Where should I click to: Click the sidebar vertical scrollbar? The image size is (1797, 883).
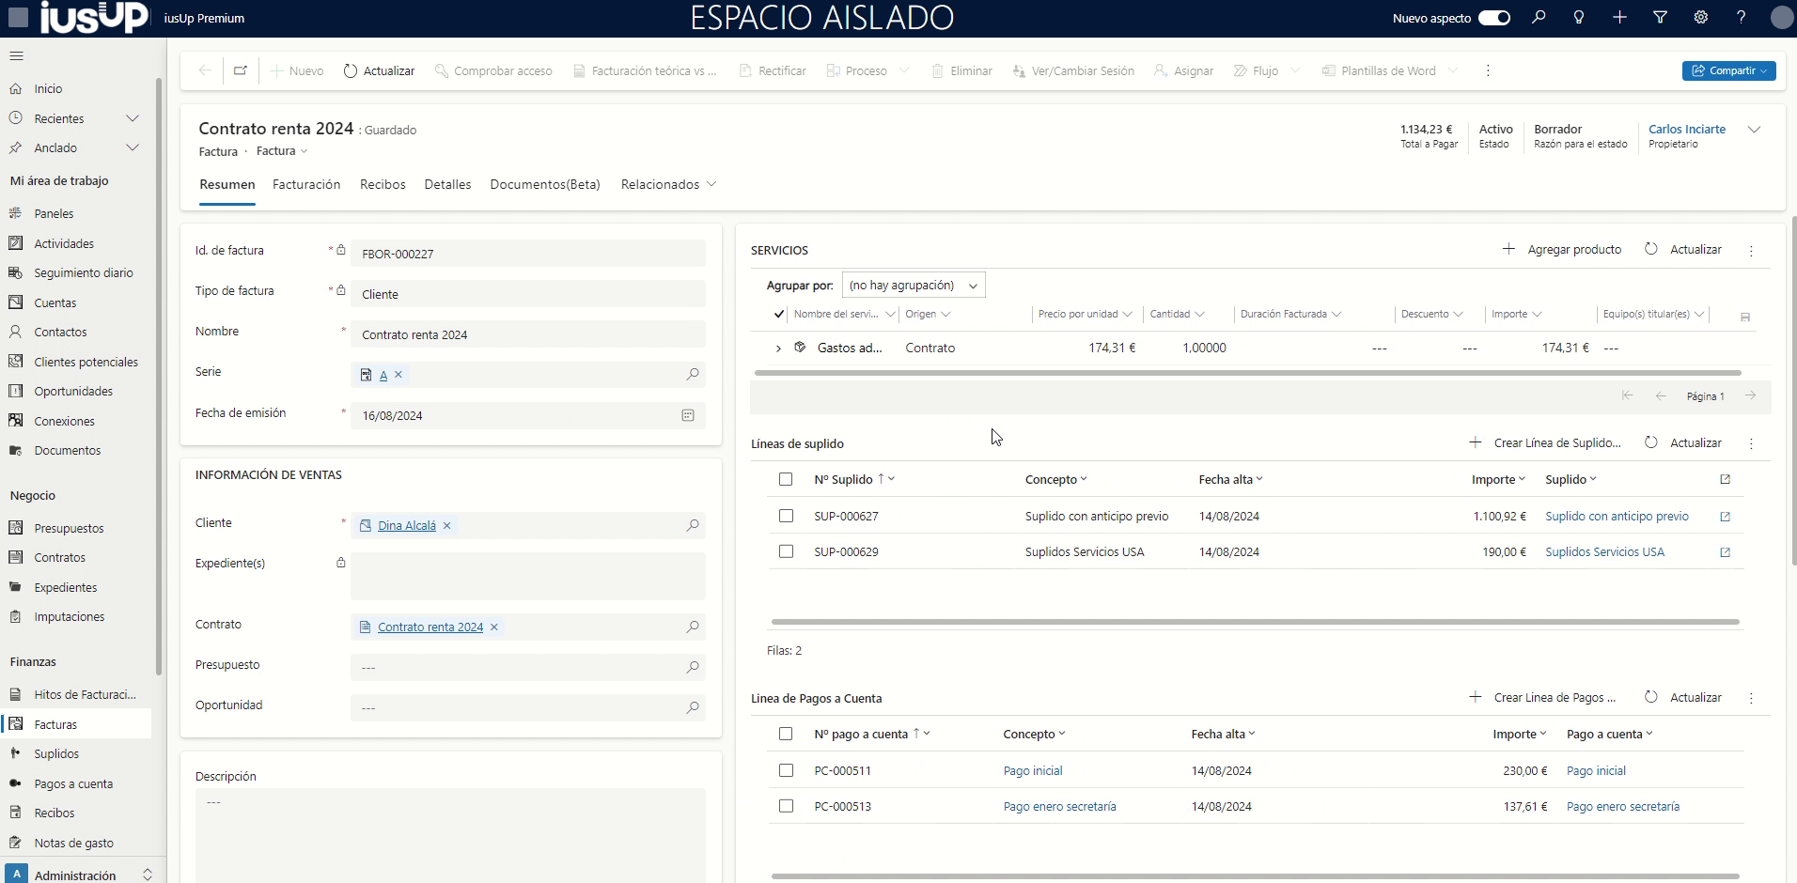pos(159,376)
